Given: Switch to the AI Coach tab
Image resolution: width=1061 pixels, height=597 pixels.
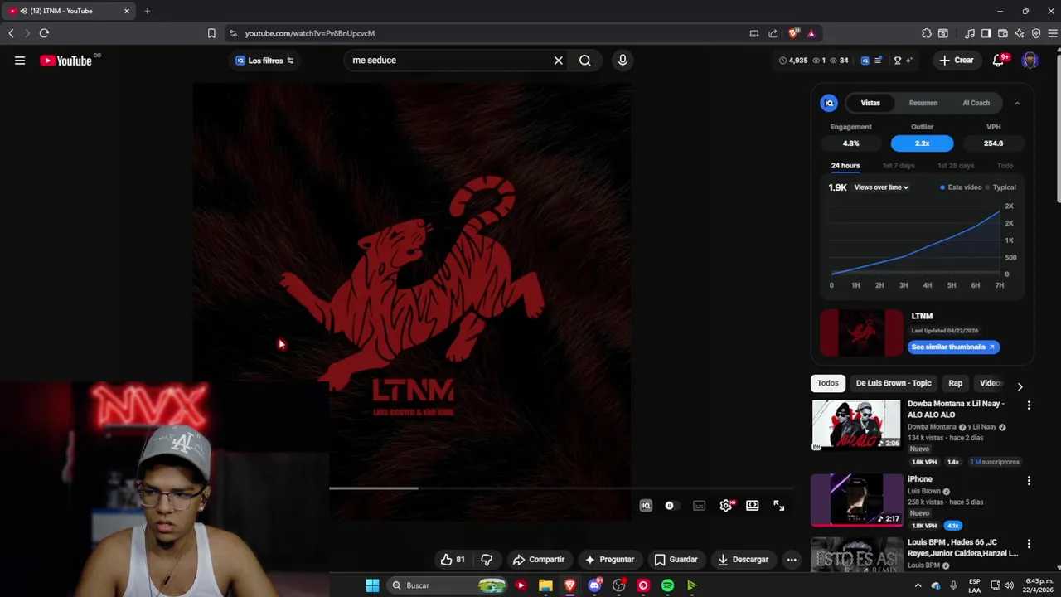Looking at the screenshot, I should (976, 103).
